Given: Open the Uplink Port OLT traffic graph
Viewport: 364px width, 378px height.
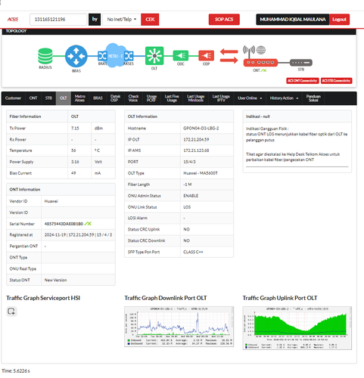Looking at the screenshot, I should [297, 328].
